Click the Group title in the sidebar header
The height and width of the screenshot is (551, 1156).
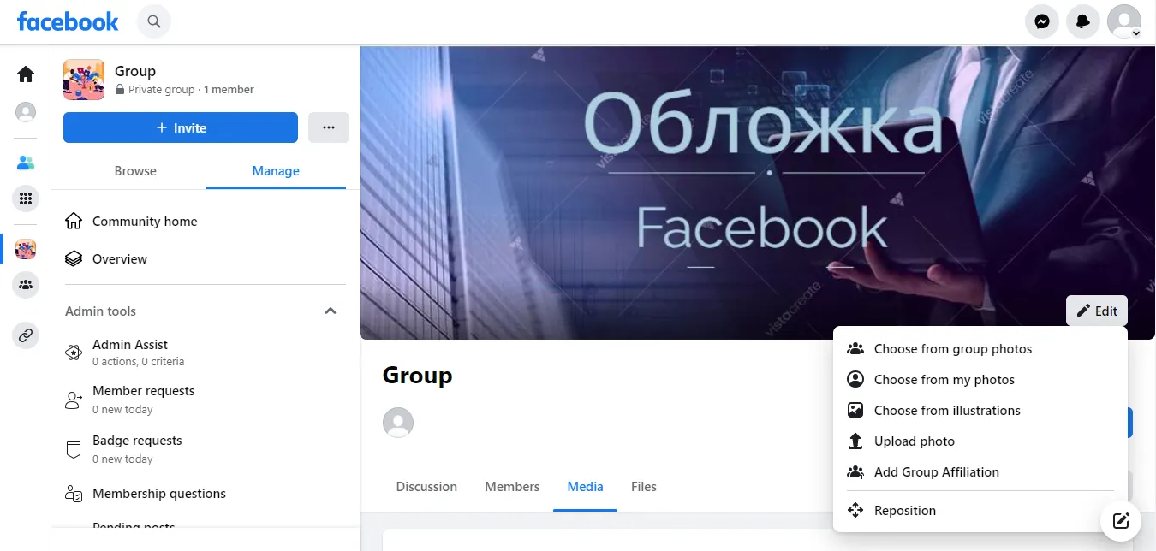135,71
